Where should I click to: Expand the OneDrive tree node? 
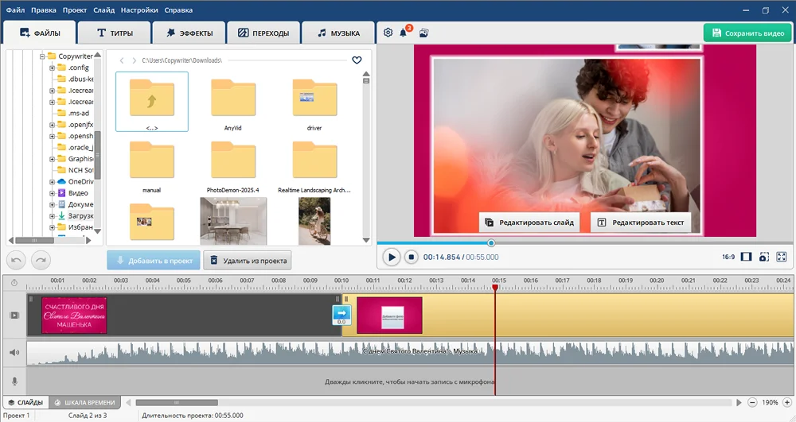(52, 182)
